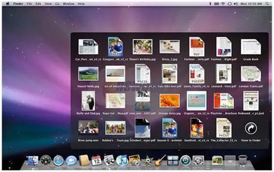The image size is (274, 172).
Task: Launch iTunes from the Dock
Action: point(122,160)
